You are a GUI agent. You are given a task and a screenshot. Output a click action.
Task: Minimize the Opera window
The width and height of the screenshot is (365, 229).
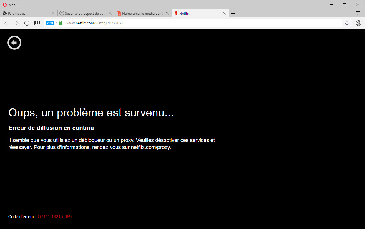click(331, 5)
